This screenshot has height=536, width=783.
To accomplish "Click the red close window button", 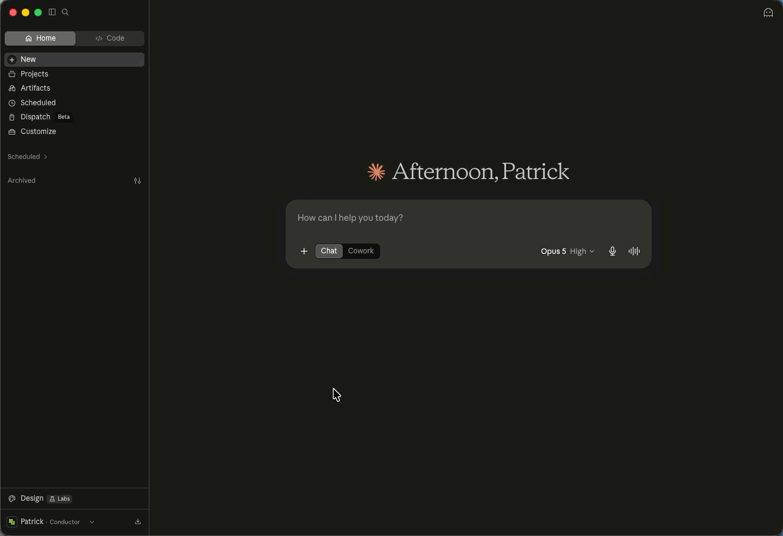I will [13, 12].
